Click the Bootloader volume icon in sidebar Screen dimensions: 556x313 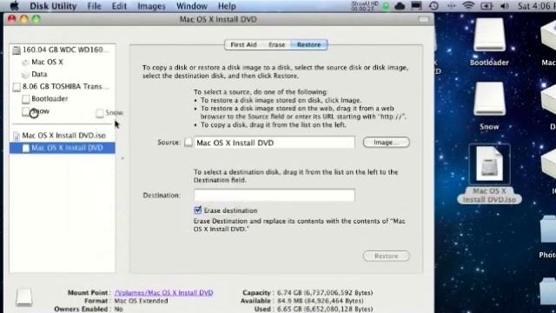pos(25,99)
